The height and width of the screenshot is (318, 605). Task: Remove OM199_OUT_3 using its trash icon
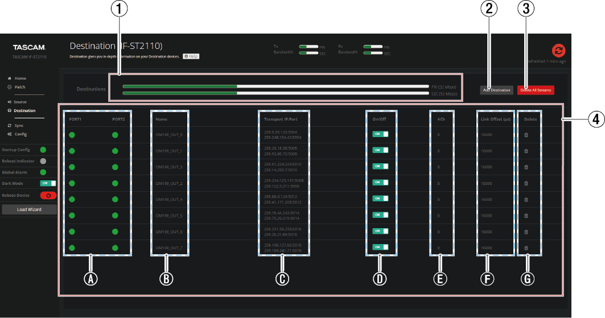pos(526,167)
